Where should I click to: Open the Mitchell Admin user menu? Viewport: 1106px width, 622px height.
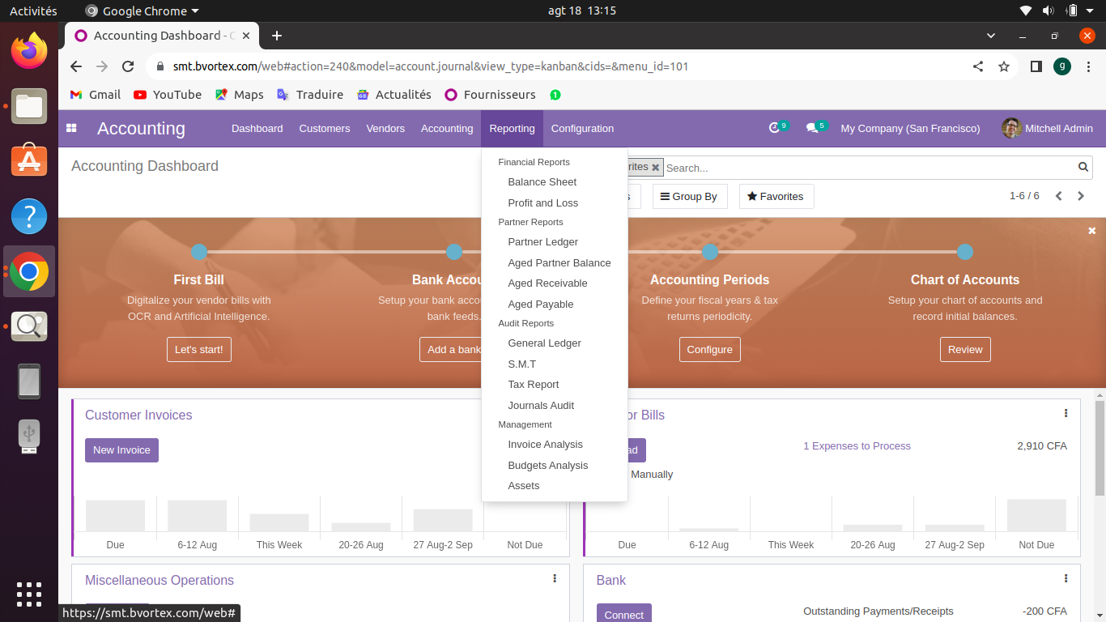click(1047, 128)
